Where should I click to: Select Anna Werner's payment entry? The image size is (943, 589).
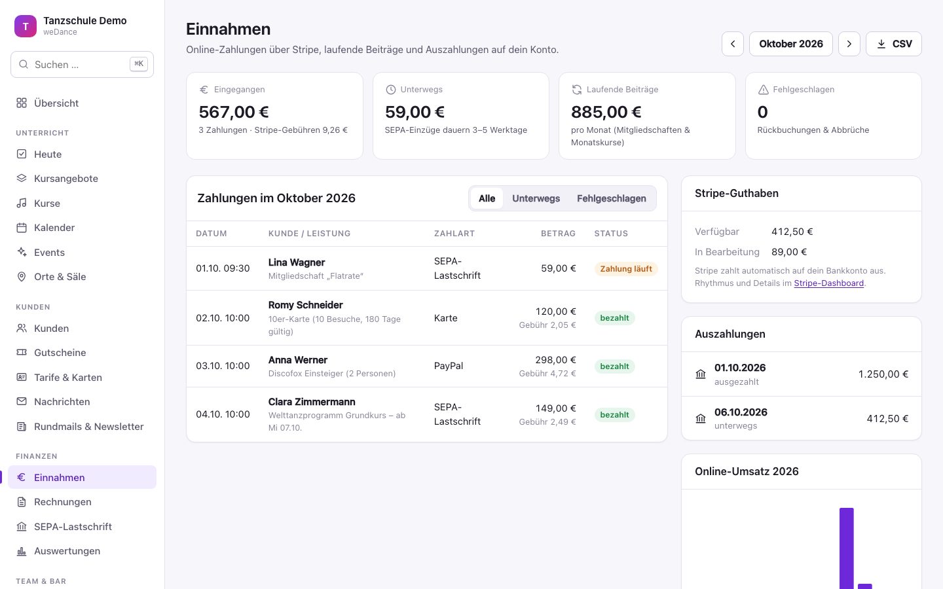(427, 366)
